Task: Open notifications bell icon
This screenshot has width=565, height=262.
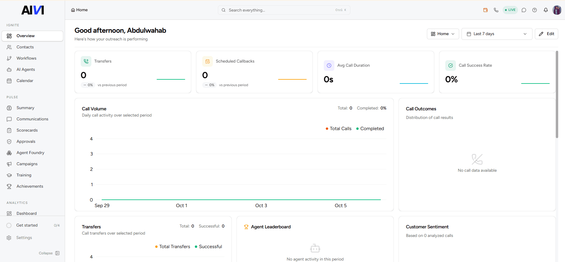Action: [x=546, y=10]
